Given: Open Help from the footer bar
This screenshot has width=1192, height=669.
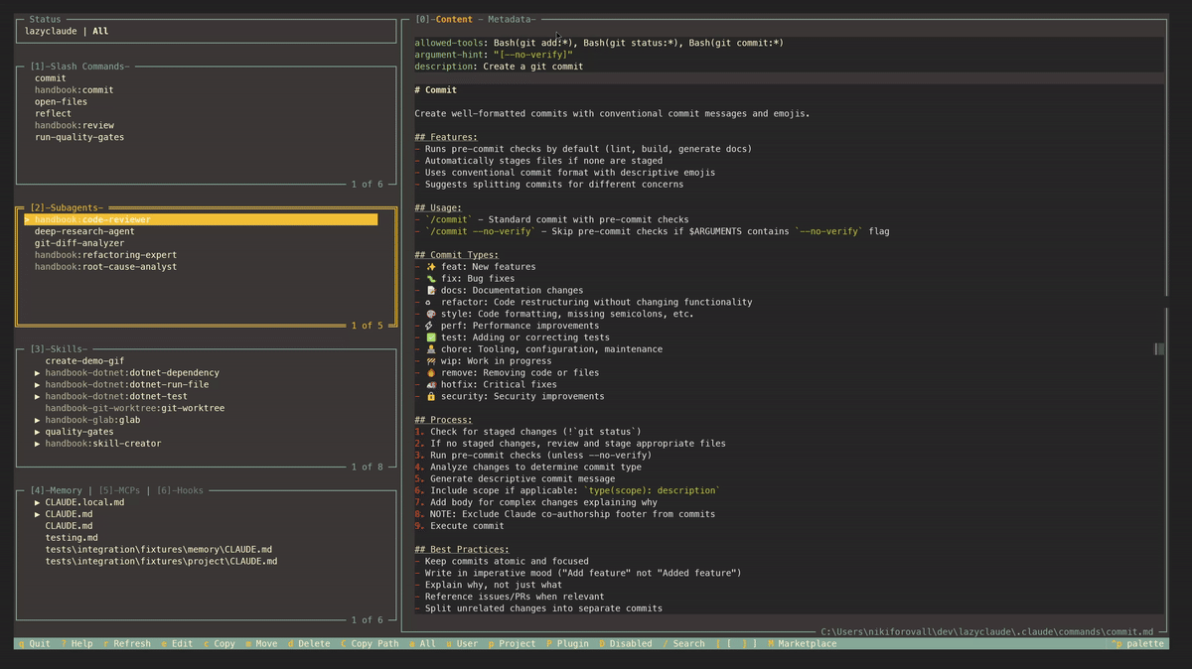Looking at the screenshot, I should click(x=77, y=643).
